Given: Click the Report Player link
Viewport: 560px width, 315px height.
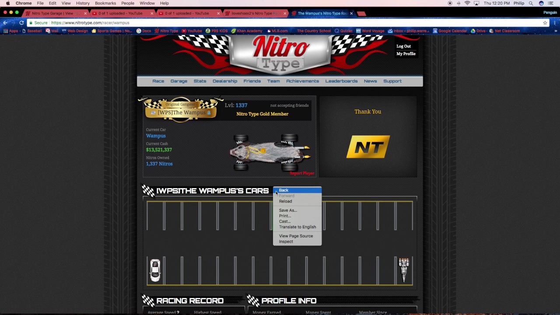Looking at the screenshot, I should (x=302, y=173).
